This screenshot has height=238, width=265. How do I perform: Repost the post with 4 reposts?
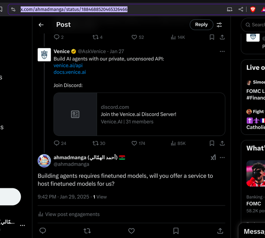(97, 37)
